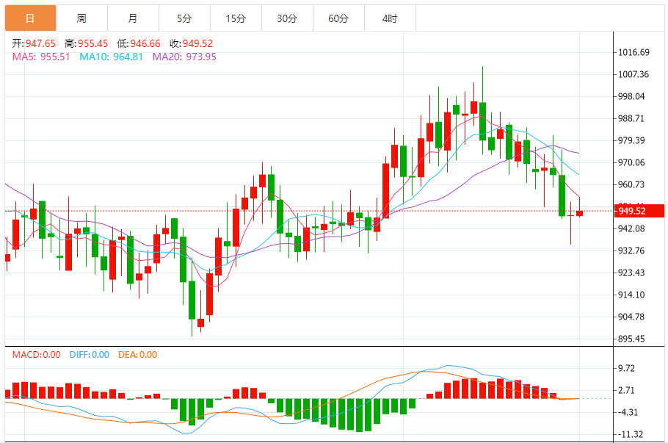Open the 5分 timeframe tab
Image resolution: width=668 pixels, height=443 pixels.
(184, 18)
